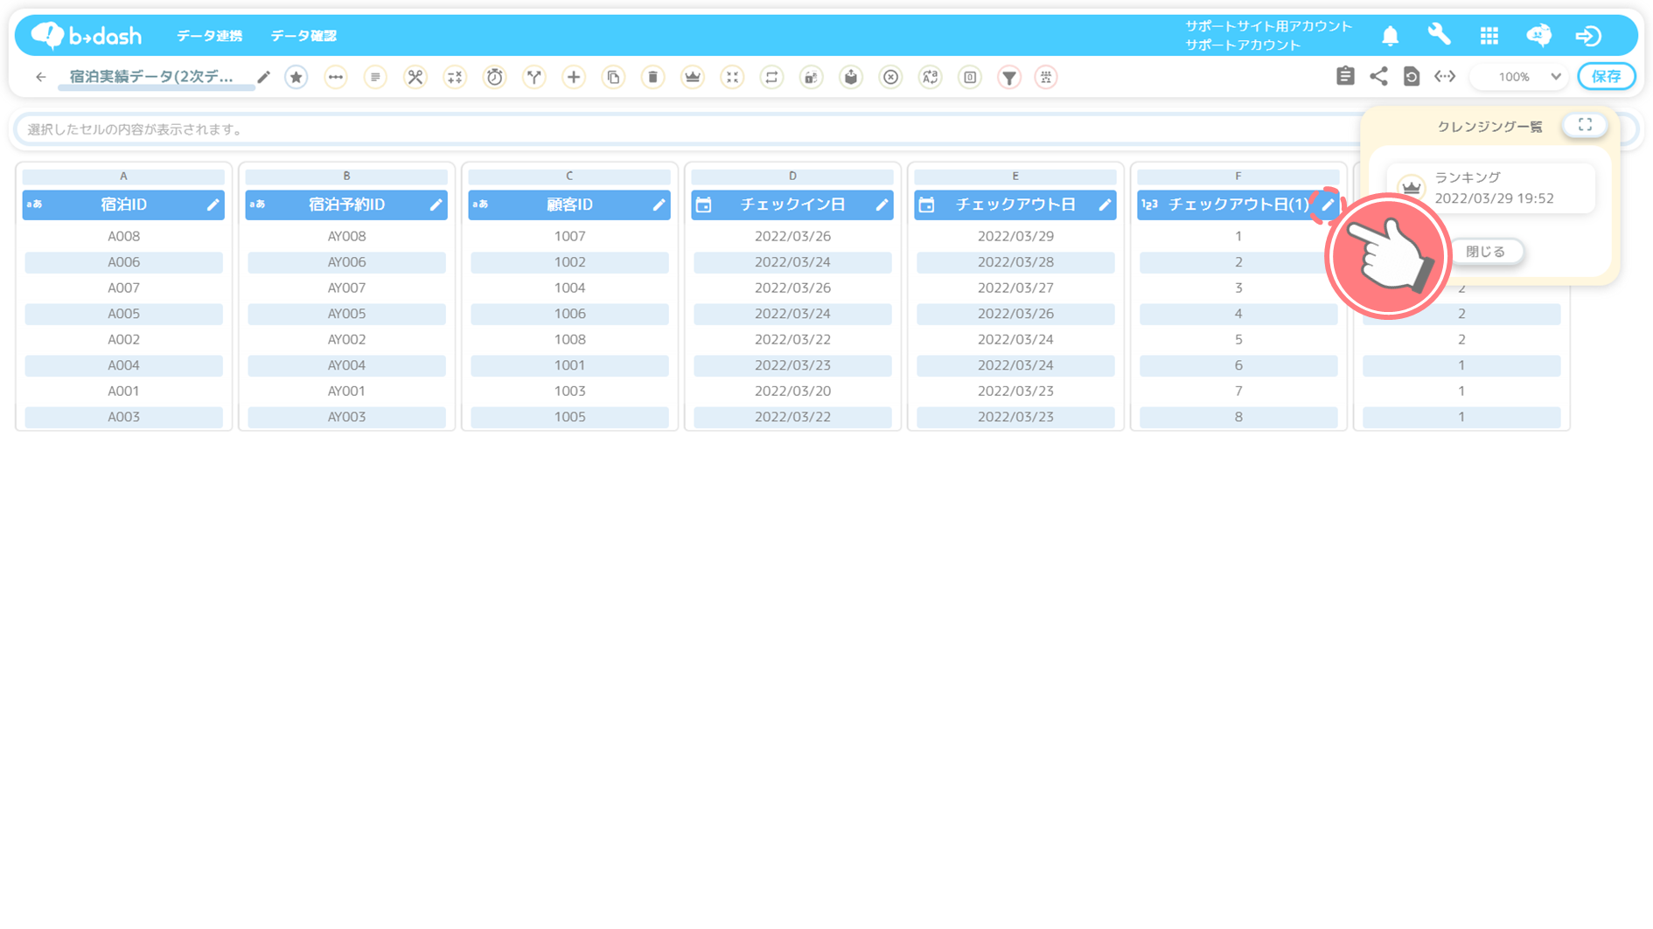Click the funnel filter toolbar icon
The height and width of the screenshot is (929, 1653).
click(x=1009, y=77)
